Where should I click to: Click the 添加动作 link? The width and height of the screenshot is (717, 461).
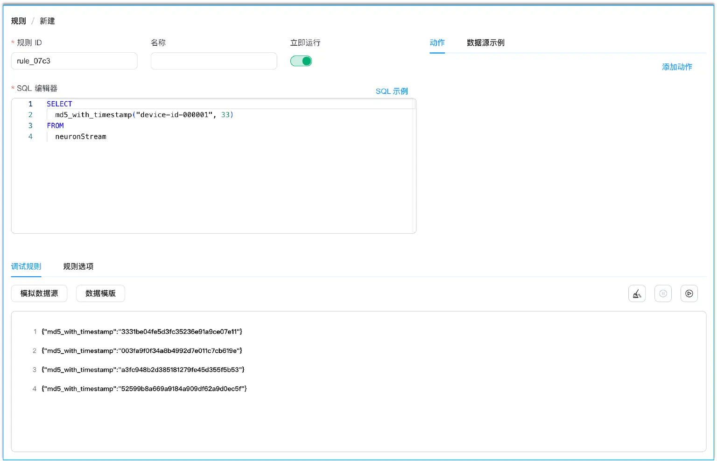click(677, 67)
